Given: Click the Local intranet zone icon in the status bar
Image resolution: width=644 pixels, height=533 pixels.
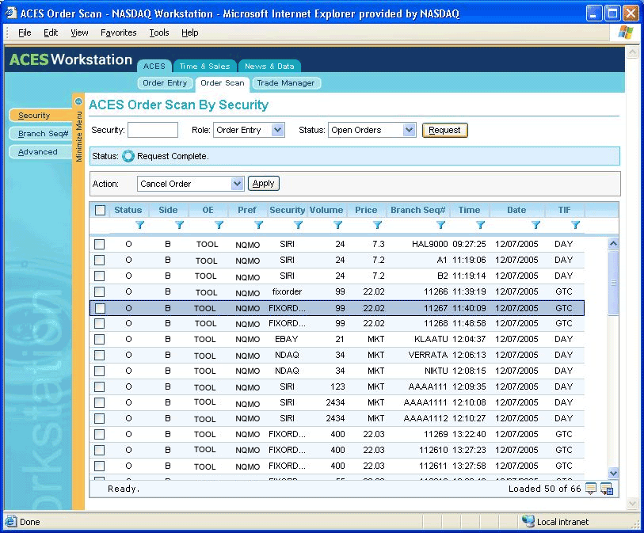Looking at the screenshot, I should point(528,521).
